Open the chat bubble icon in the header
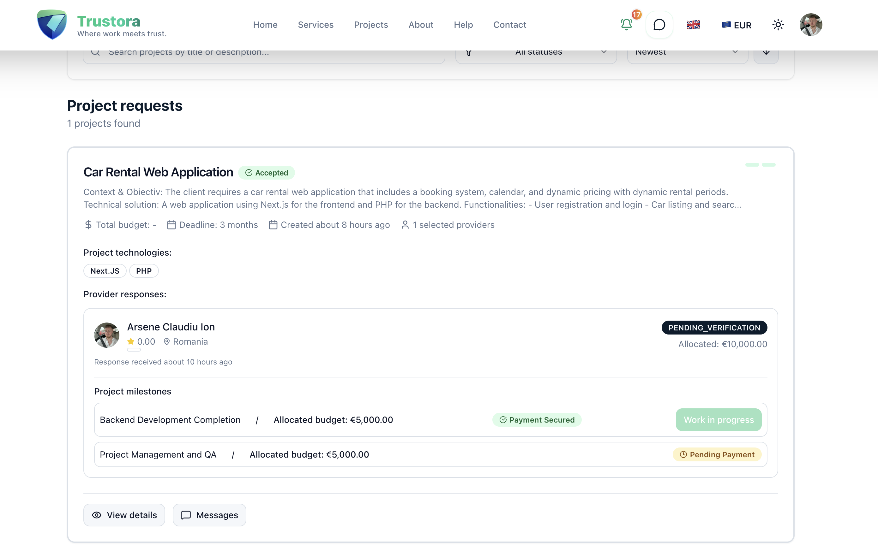The width and height of the screenshot is (878, 551). [658, 25]
